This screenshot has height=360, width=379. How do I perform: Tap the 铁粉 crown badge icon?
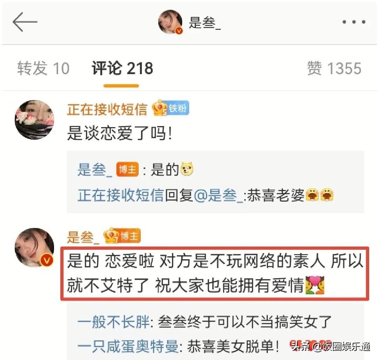(171, 108)
